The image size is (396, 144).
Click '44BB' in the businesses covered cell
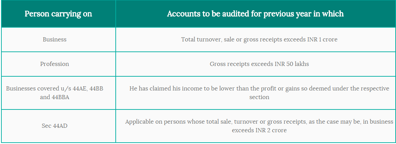click(96, 89)
